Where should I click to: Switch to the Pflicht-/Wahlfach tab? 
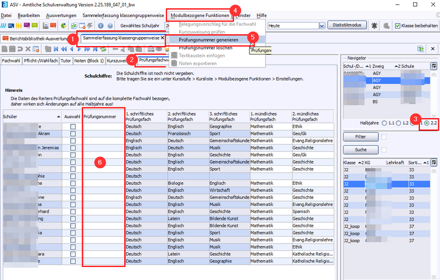40,60
